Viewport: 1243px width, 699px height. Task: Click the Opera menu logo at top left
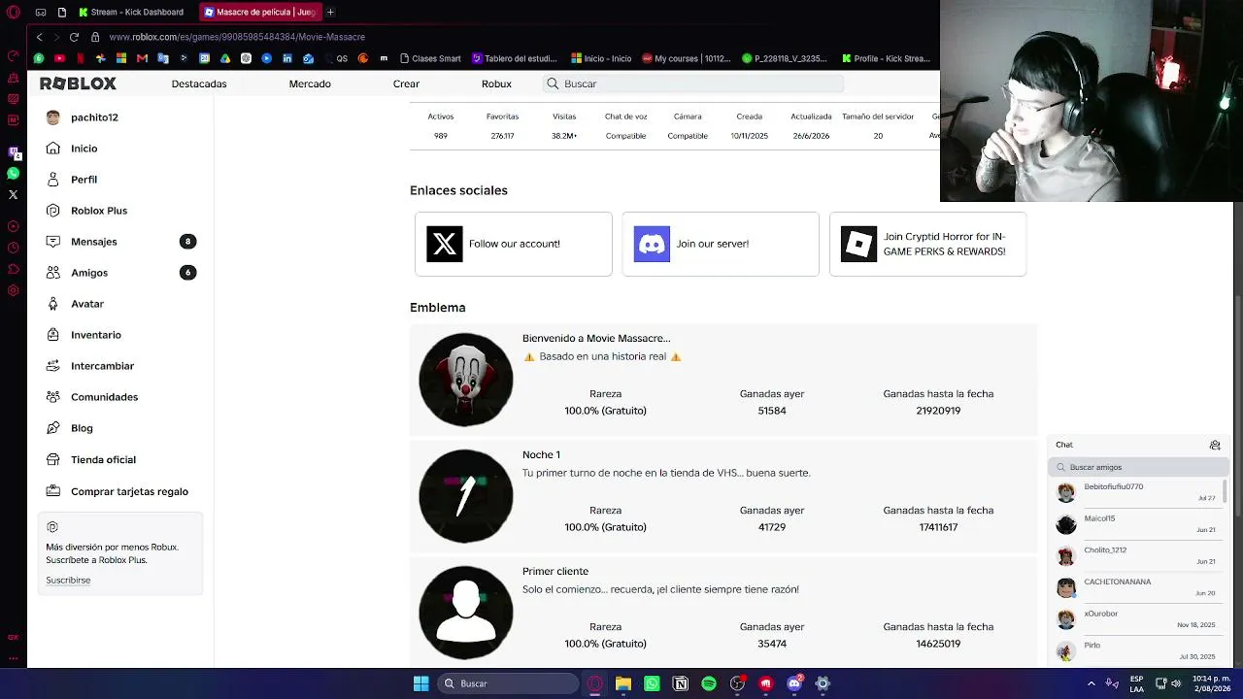[x=14, y=13]
